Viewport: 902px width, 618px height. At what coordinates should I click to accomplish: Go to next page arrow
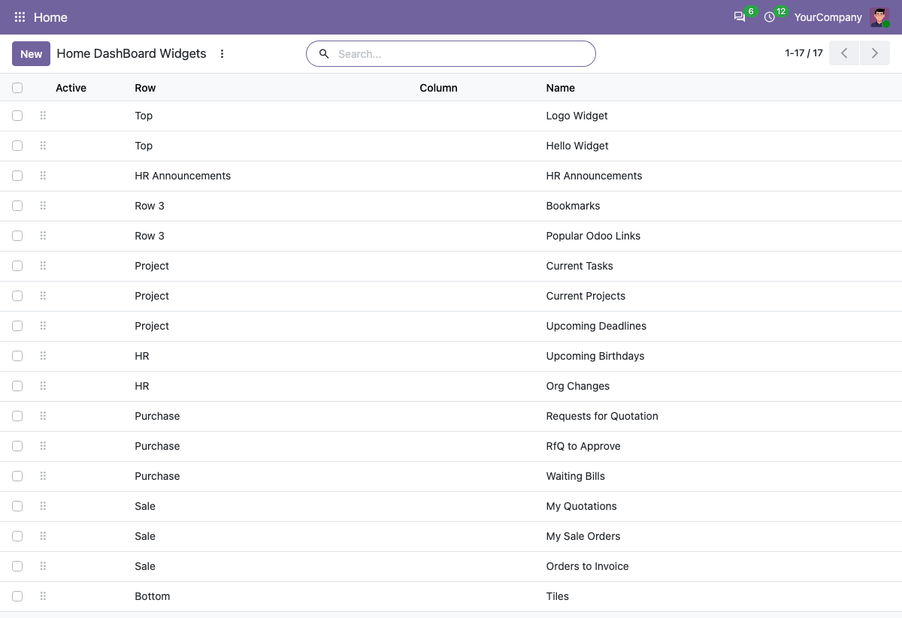875,53
